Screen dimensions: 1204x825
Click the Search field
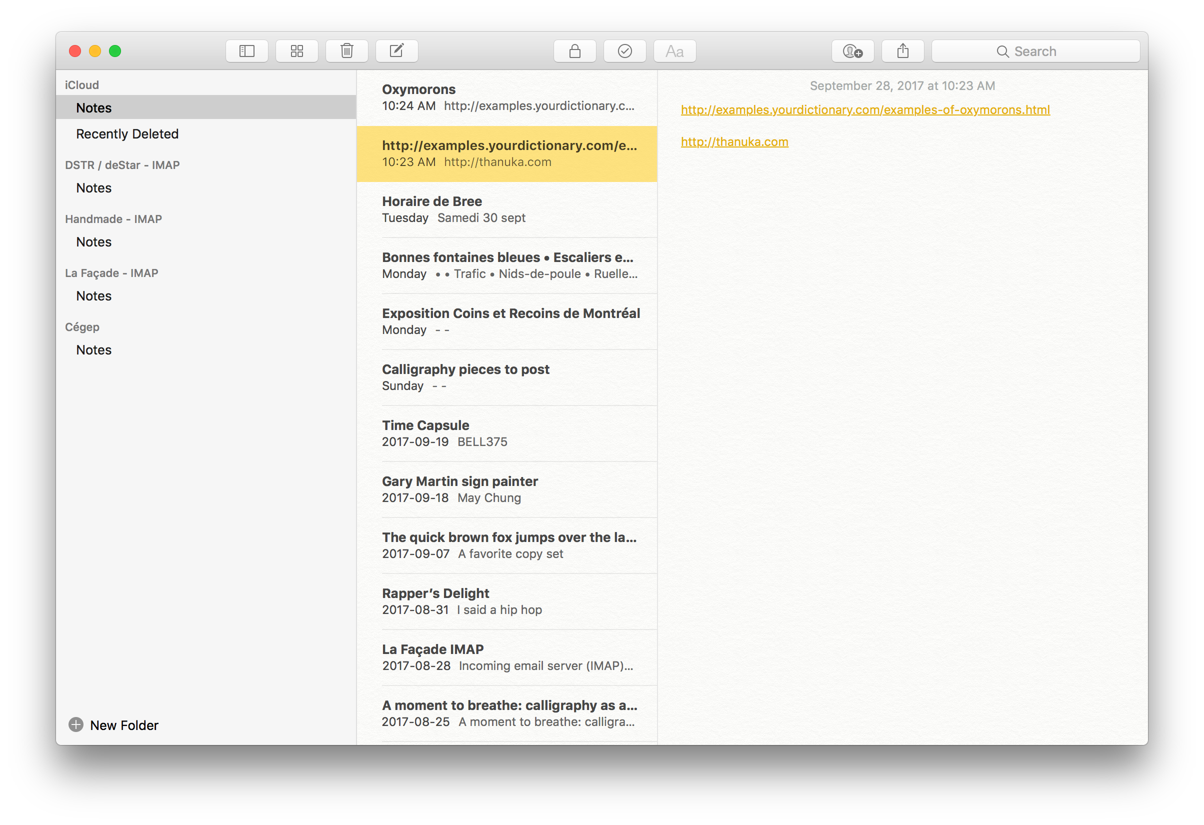[1035, 51]
